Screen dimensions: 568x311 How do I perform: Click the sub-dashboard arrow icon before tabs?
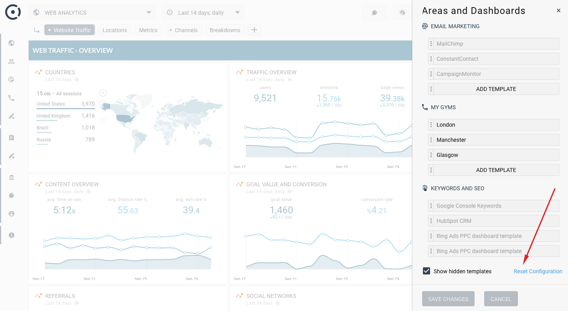37,30
